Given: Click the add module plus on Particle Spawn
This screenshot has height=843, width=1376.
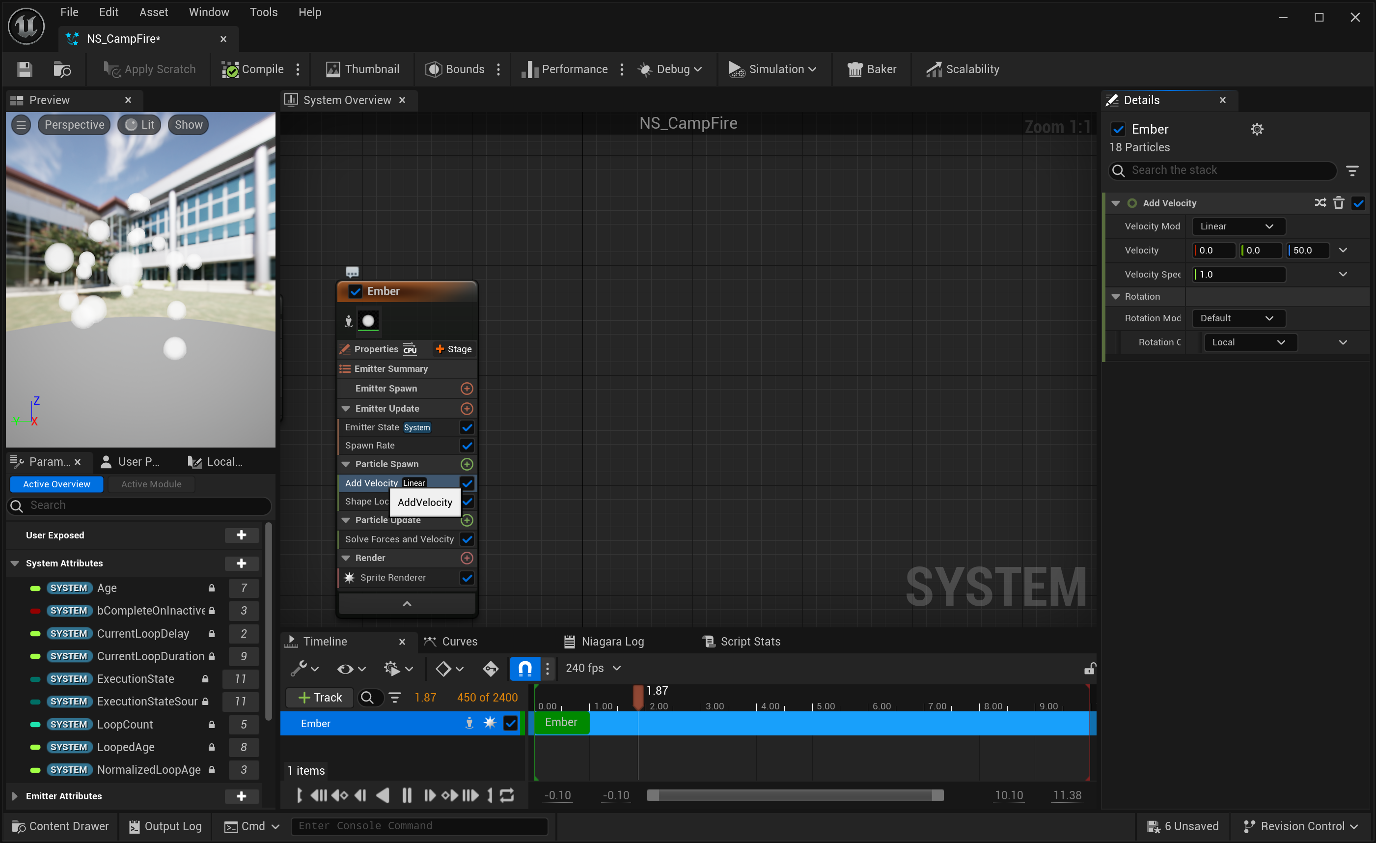Looking at the screenshot, I should (467, 464).
